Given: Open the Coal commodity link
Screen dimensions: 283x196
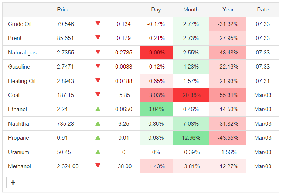Looking at the screenshot, I should [x=14, y=95].
